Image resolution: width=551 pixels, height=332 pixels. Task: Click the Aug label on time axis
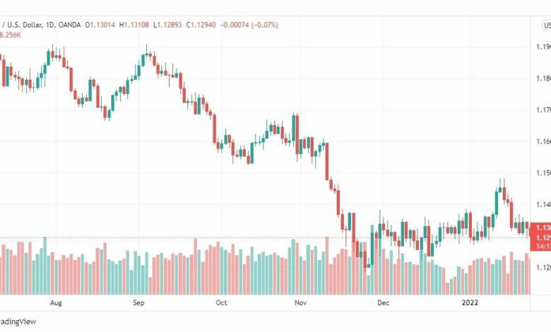pyautogui.click(x=56, y=303)
